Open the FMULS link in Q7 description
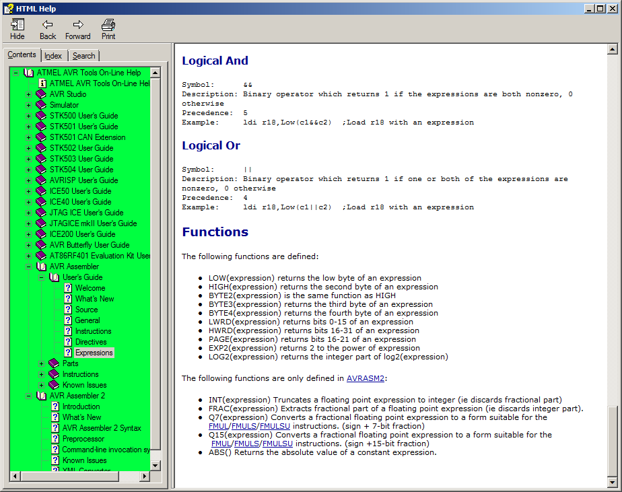 (244, 426)
